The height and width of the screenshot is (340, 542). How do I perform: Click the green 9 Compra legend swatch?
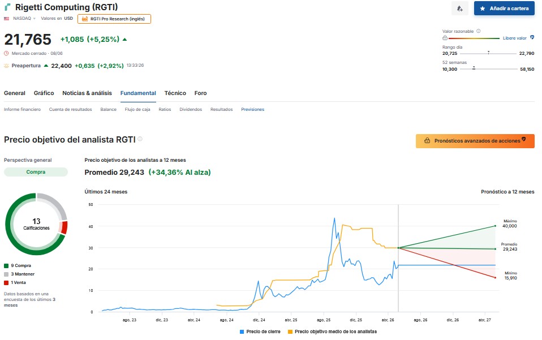point(6,266)
